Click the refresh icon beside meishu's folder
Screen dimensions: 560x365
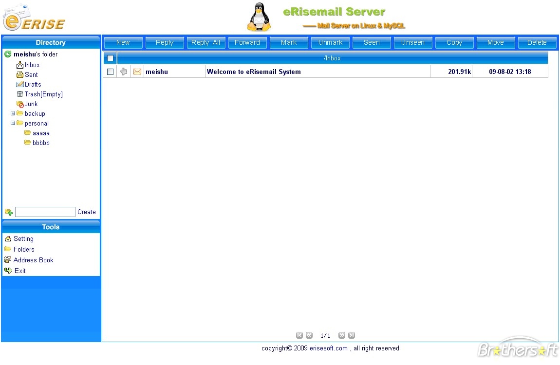point(8,54)
